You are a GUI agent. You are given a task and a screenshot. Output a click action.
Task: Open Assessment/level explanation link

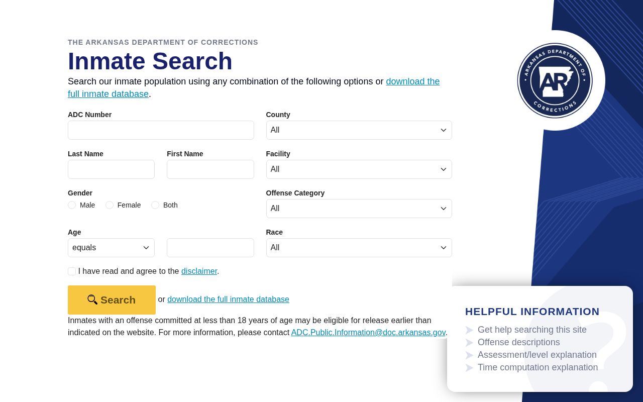point(537,355)
